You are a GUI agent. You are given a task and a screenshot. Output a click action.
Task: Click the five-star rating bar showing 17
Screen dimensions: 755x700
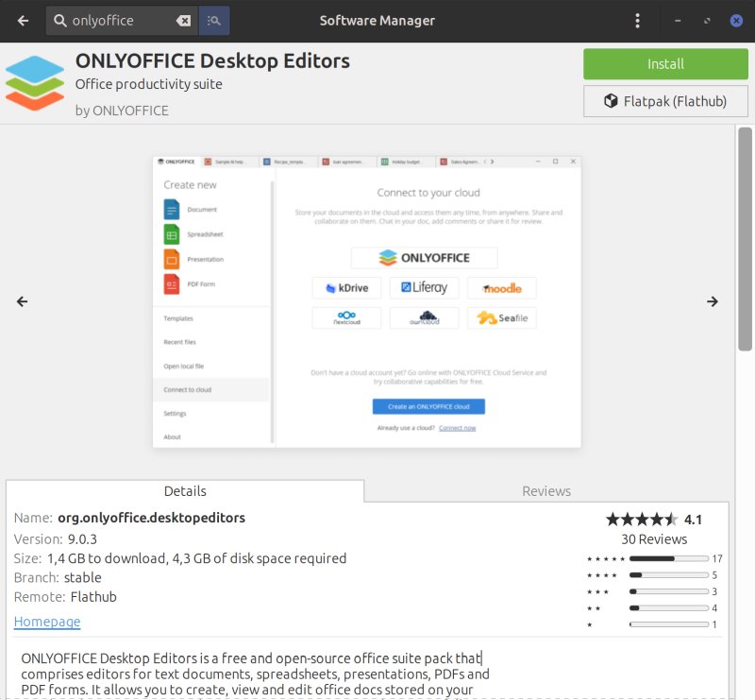669,558
